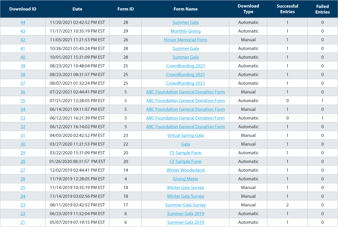Open download ID 31 link
Image resolution: width=338 pixels, height=227 pixels.
tap(23, 135)
